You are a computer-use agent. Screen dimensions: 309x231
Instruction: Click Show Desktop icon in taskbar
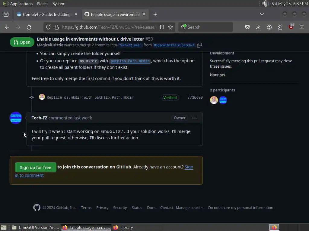pos(4,227)
